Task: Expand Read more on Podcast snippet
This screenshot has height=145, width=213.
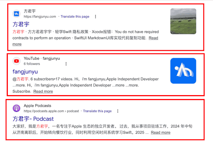Action: click(160, 132)
